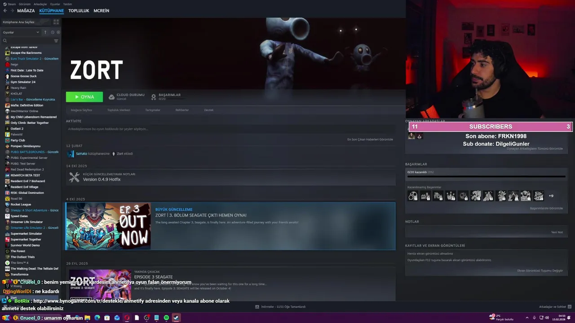Image resolution: width=575 pixels, height=323 pixels.
Task: Click the sort ascending arrow icon
Action: (45, 32)
